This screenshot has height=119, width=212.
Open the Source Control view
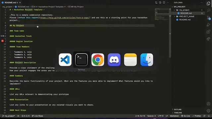tap(208, 18)
